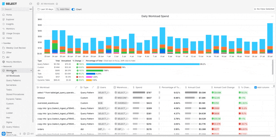Select Stored Procedures in sidebar
This screenshot has height=137, width=276.
[15, 95]
